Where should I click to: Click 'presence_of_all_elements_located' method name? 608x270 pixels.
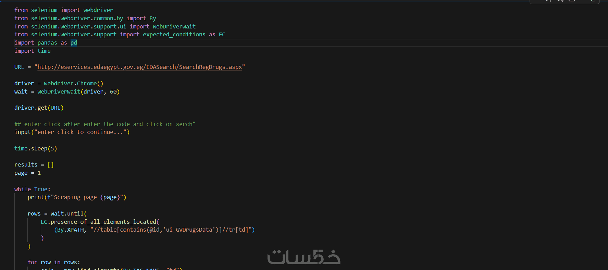click(x=103, y=222)
